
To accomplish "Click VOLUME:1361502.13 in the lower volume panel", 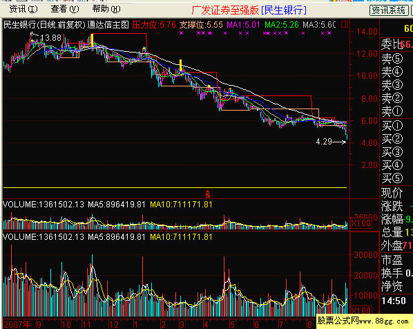I will (44, 237).
